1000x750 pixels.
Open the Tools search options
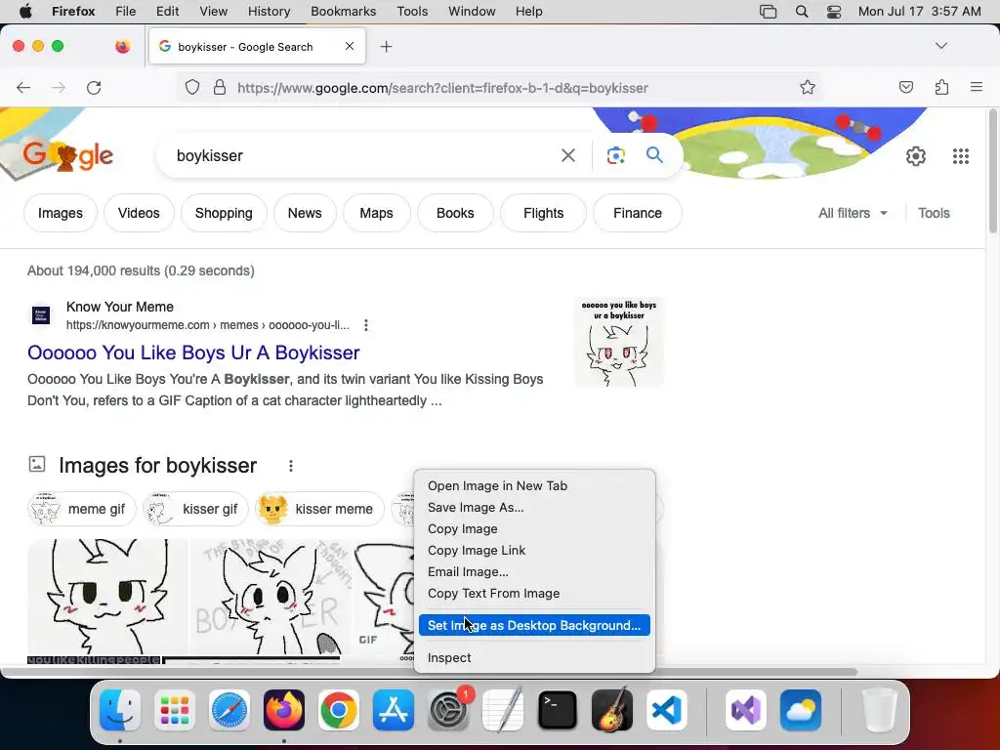pos(933,213)
